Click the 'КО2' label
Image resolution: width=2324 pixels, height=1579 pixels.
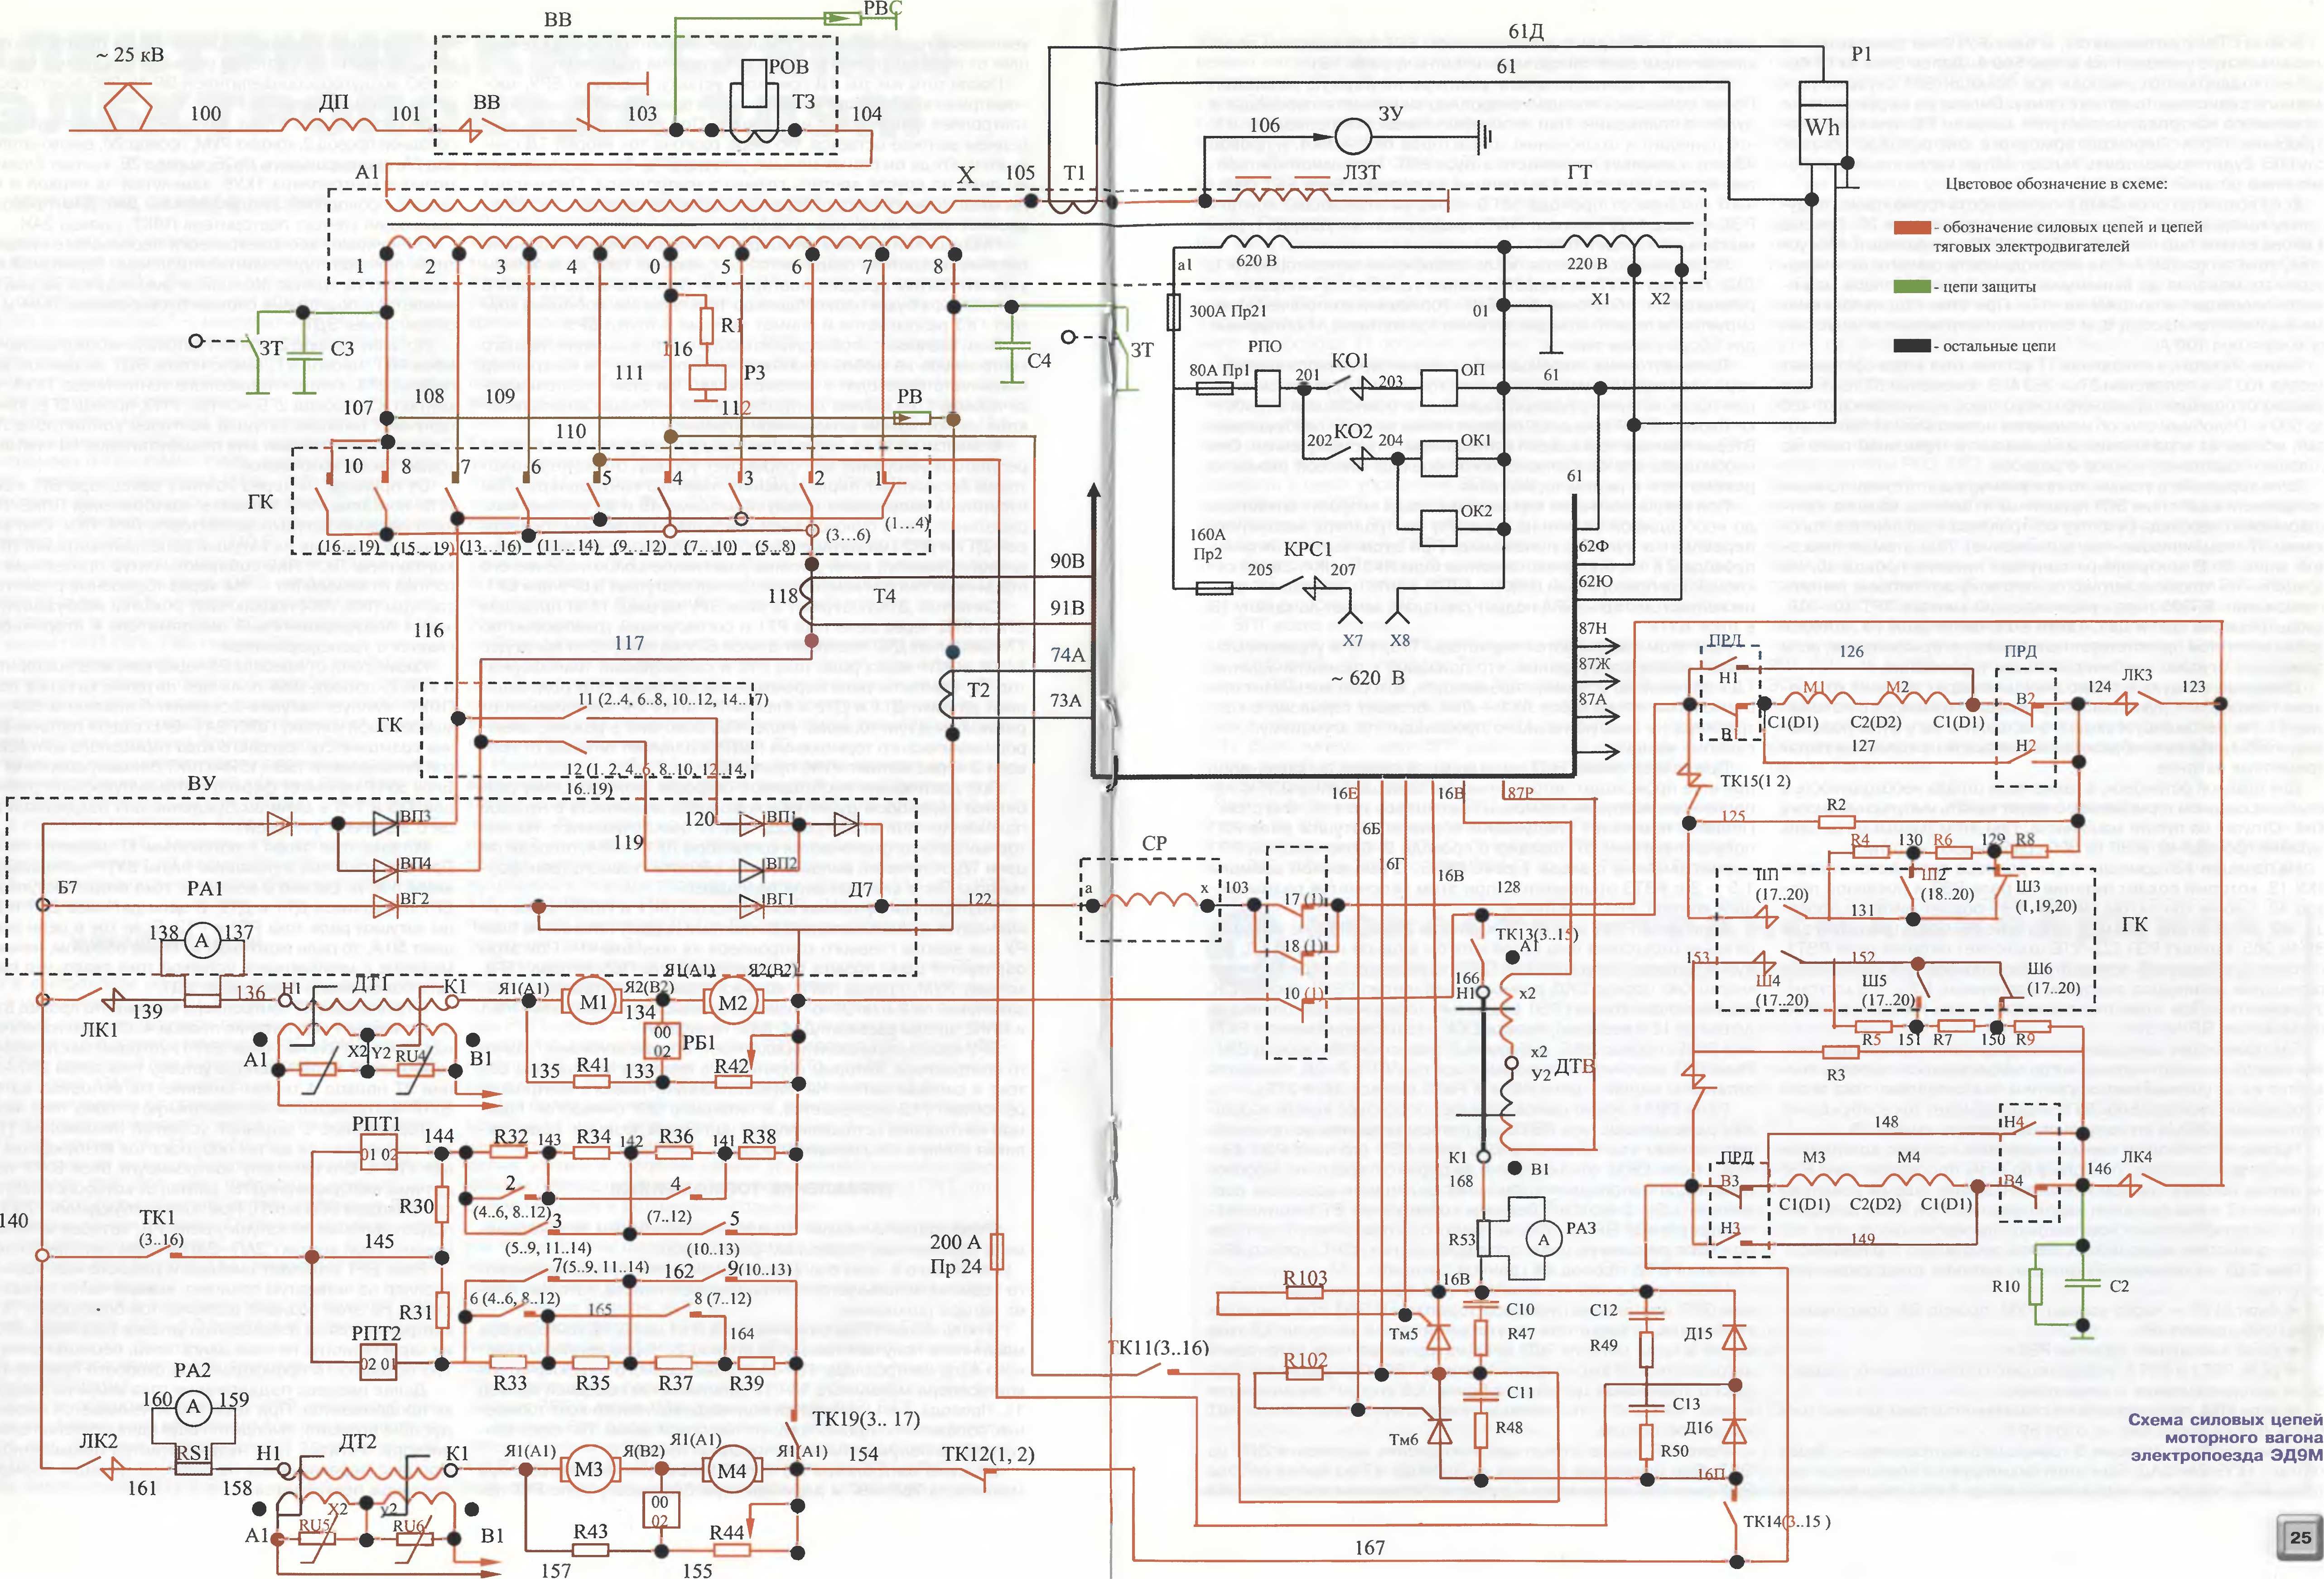click(x=1353, y=431)
